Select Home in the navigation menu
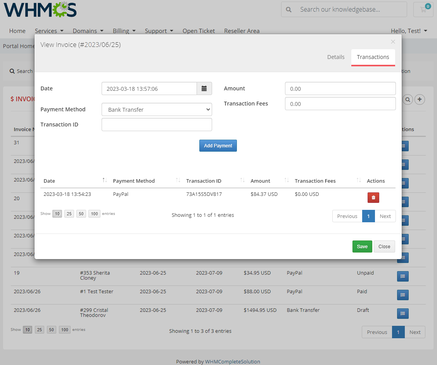Image resolution: width=437 pixels, height=365 pixels. coord(17,31)
